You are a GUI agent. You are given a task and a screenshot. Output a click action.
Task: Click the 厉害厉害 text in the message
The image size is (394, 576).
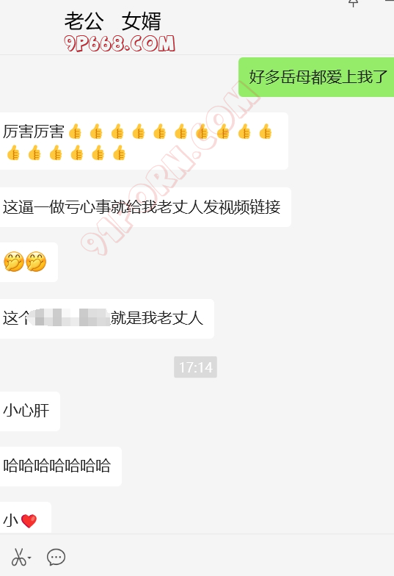pyautogui.click(x=34, y=132)
